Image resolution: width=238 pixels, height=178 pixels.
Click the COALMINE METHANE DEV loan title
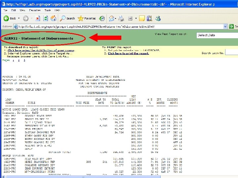click(x=40, y=165)
